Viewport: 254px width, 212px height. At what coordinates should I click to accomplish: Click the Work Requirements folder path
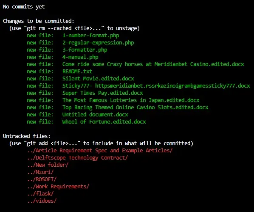[x=58, y=187]
